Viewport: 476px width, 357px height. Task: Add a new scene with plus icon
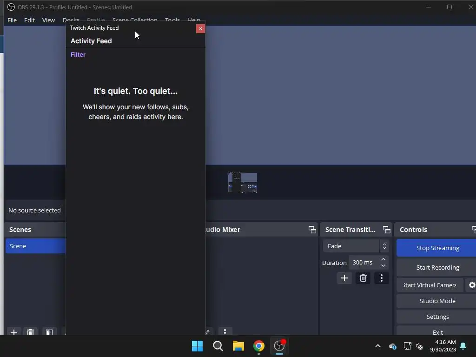[x=14, y=331]
